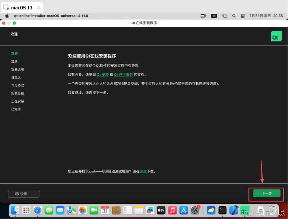
Task: Click the Stage Manager menu bar icon
Action: pyautogui.click(x=225, y=16)
